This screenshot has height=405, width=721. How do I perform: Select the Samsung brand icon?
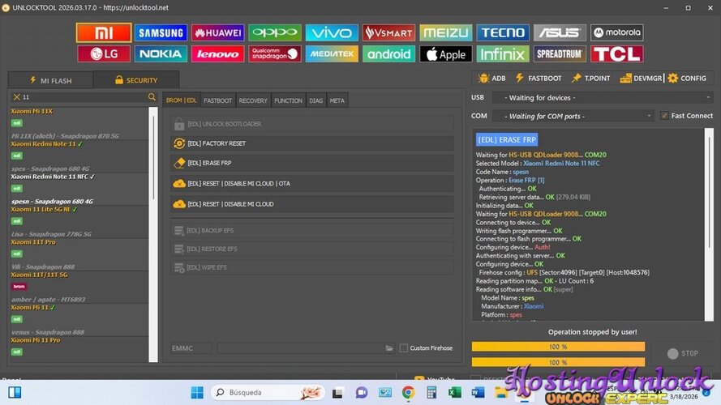pos(161,33)
